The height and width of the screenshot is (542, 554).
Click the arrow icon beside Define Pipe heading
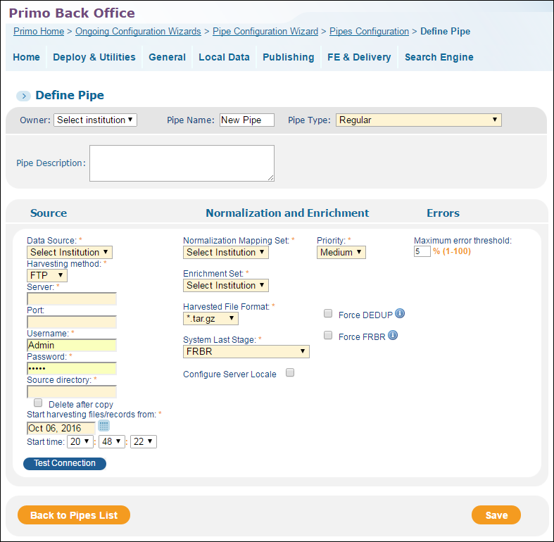click(24, 96)
